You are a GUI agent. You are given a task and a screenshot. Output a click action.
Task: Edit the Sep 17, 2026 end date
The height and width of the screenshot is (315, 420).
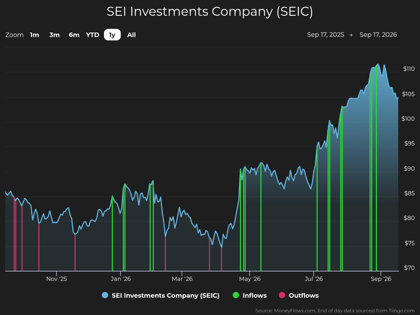(x=378, y=35)
